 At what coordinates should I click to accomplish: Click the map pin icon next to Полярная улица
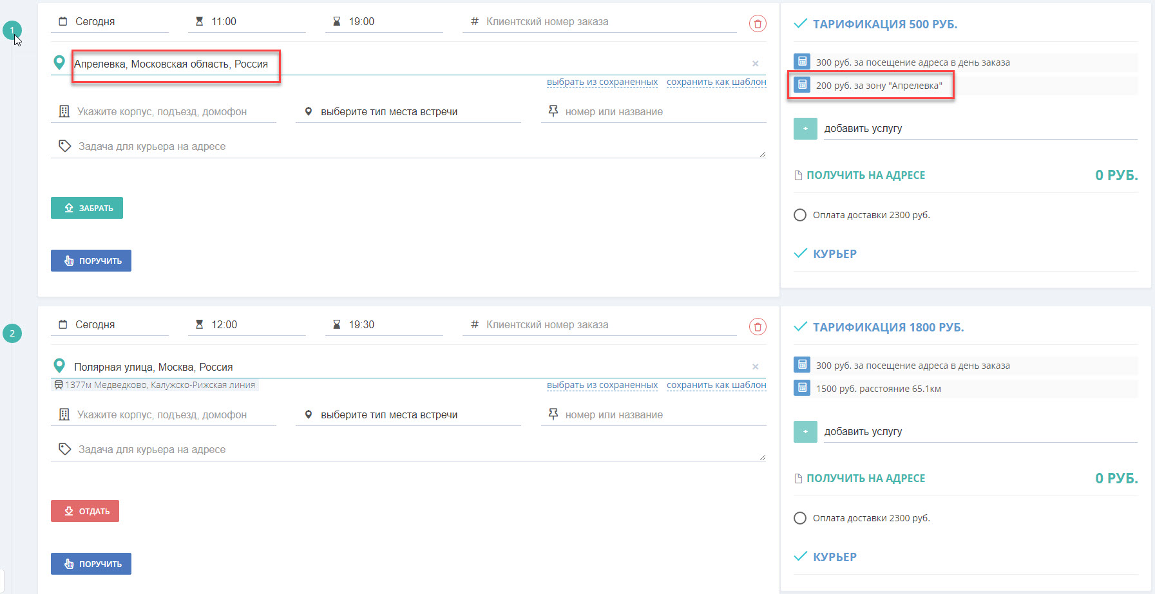tap(59, 366)
